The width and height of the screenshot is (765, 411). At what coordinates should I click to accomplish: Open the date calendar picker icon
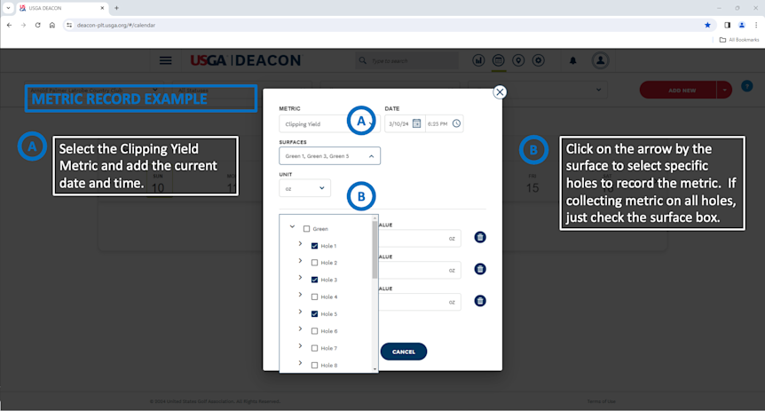(416, 123)
